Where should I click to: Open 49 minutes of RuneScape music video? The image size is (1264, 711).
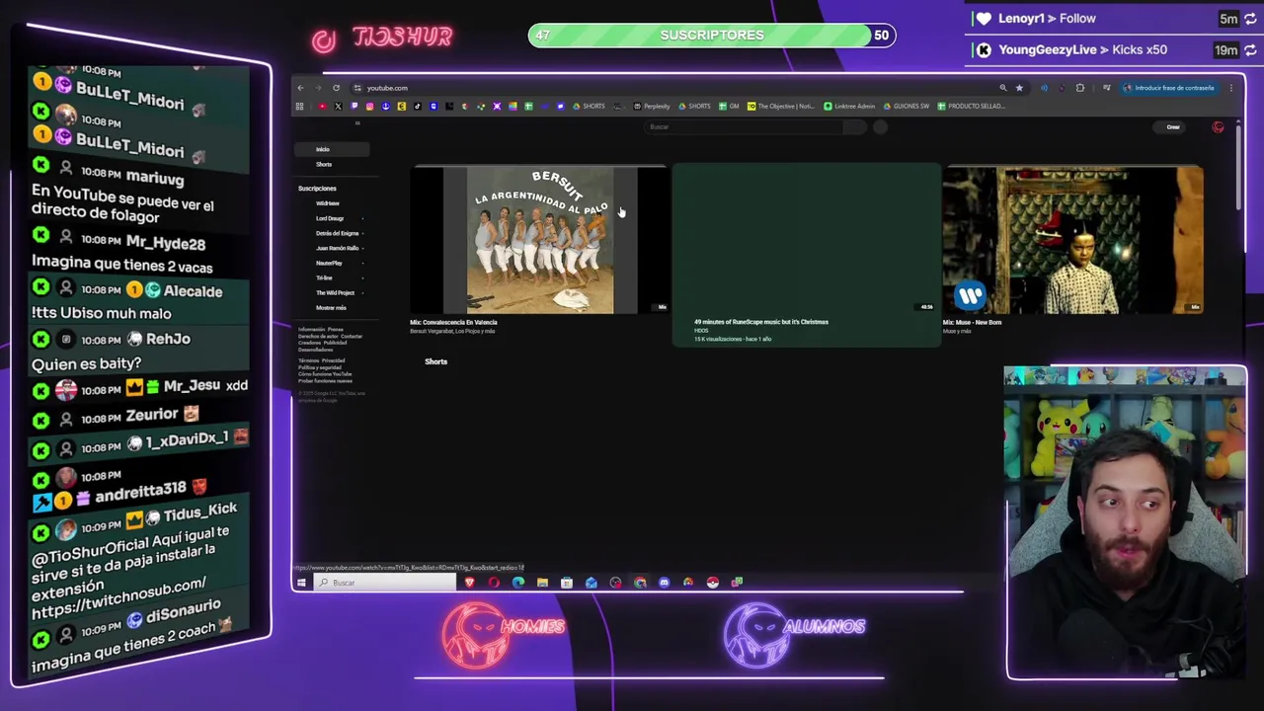point(806,256)
